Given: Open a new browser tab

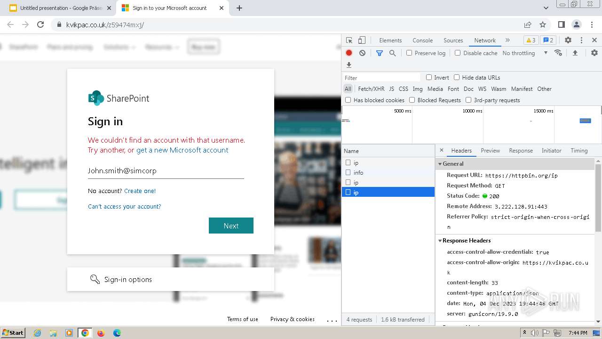Looking at the screenshot, I should (x=239, y=8).
